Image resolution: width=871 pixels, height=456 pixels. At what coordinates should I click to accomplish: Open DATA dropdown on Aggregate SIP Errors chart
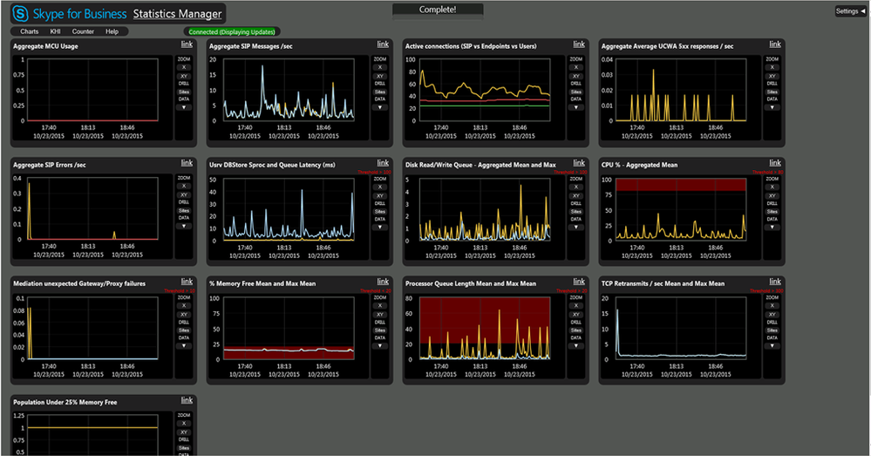pyautogui.click(x=184, y=226)
